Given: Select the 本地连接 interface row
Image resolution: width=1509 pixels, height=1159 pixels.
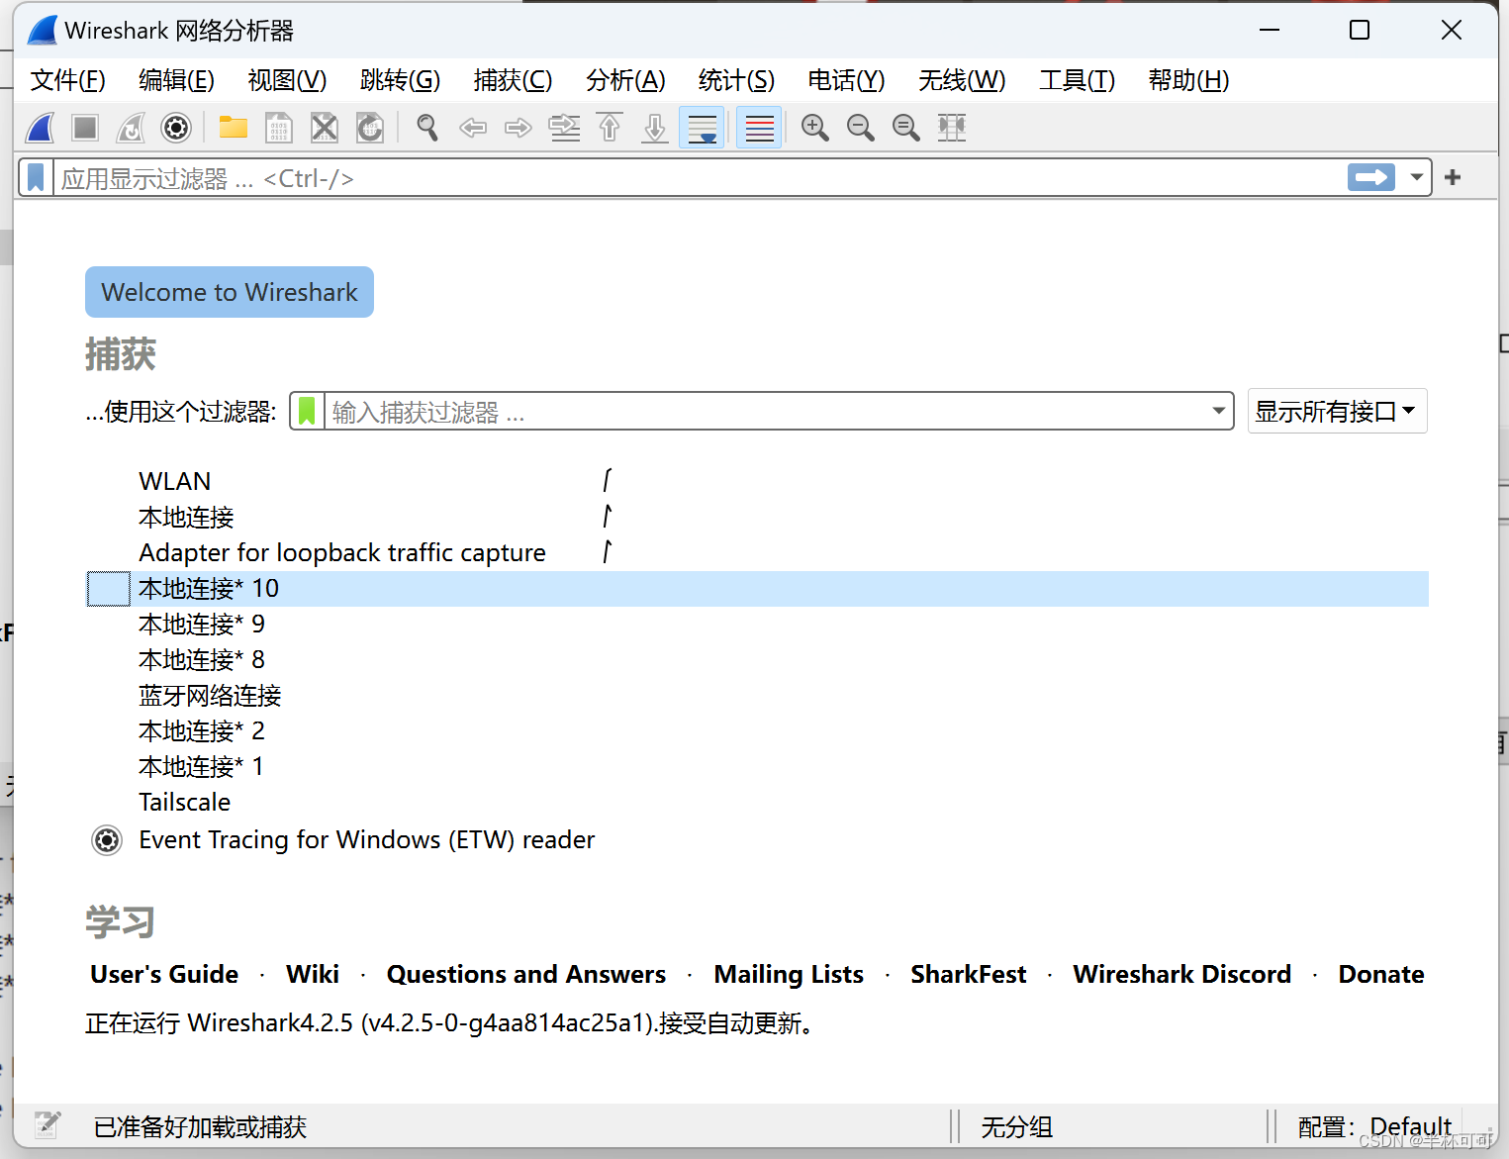Looking at the screenshot, I should pos(758,517).
